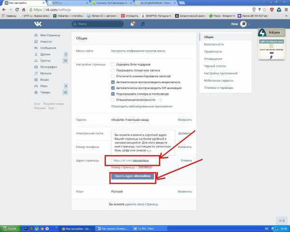
Task: Click удалить свою страницу link
Action: click(x=142, y=204)
